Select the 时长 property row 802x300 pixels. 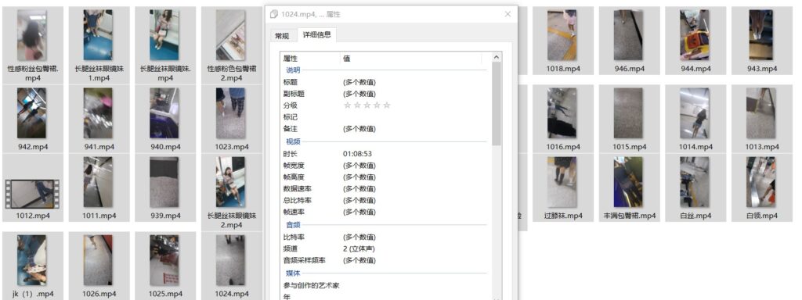coord(384,154)
